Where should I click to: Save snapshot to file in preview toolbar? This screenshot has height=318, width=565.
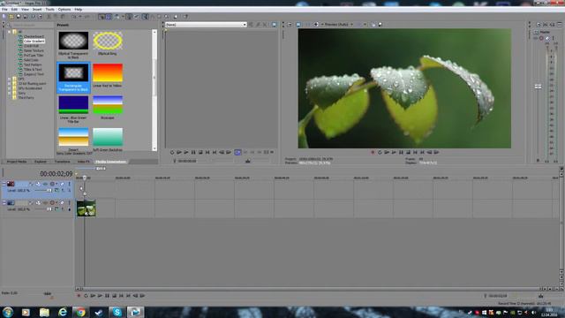pos(380,25)
